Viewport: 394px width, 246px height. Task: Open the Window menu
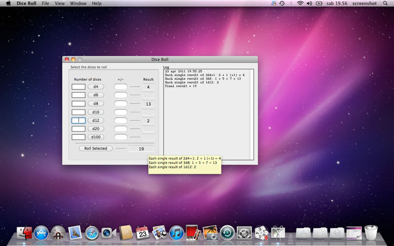coord(78,3)
